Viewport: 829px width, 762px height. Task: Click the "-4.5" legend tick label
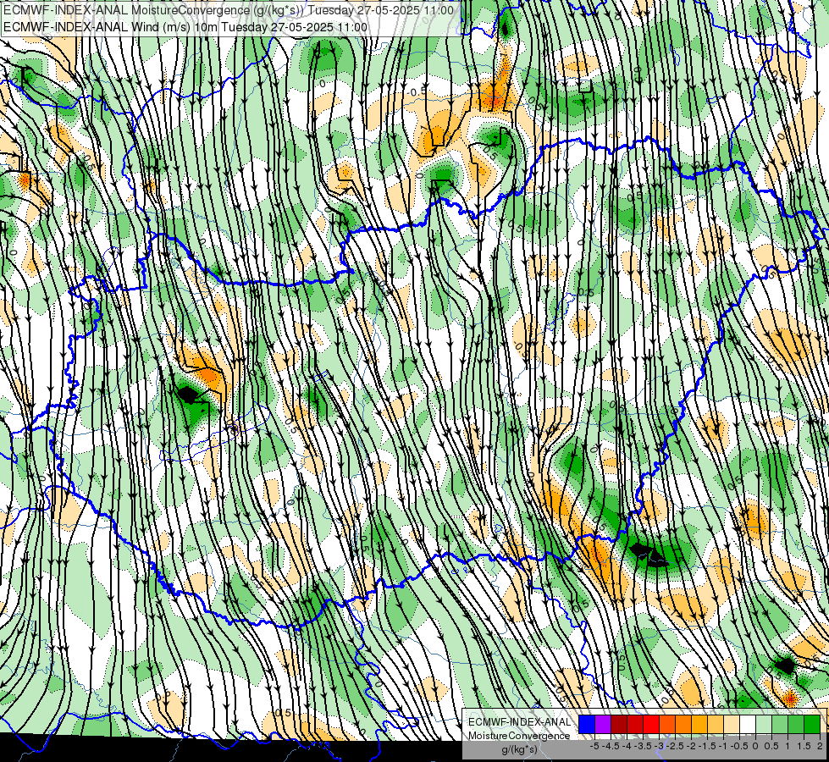tap(611, 746)
